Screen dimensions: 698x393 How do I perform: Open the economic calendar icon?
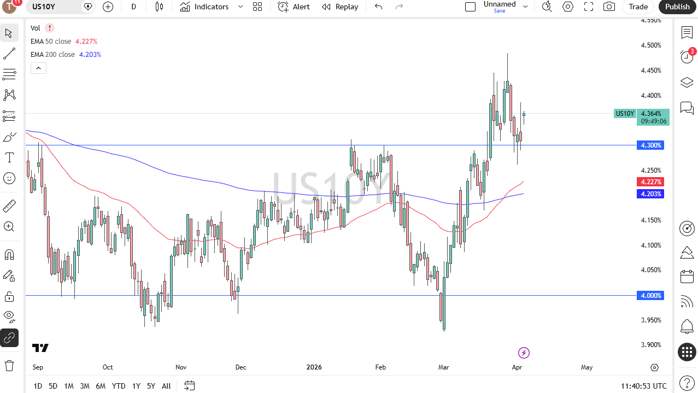687,277
